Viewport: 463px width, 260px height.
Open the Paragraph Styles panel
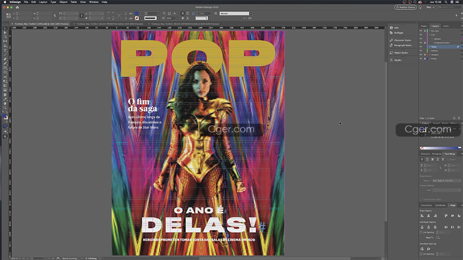coord(401,45)
